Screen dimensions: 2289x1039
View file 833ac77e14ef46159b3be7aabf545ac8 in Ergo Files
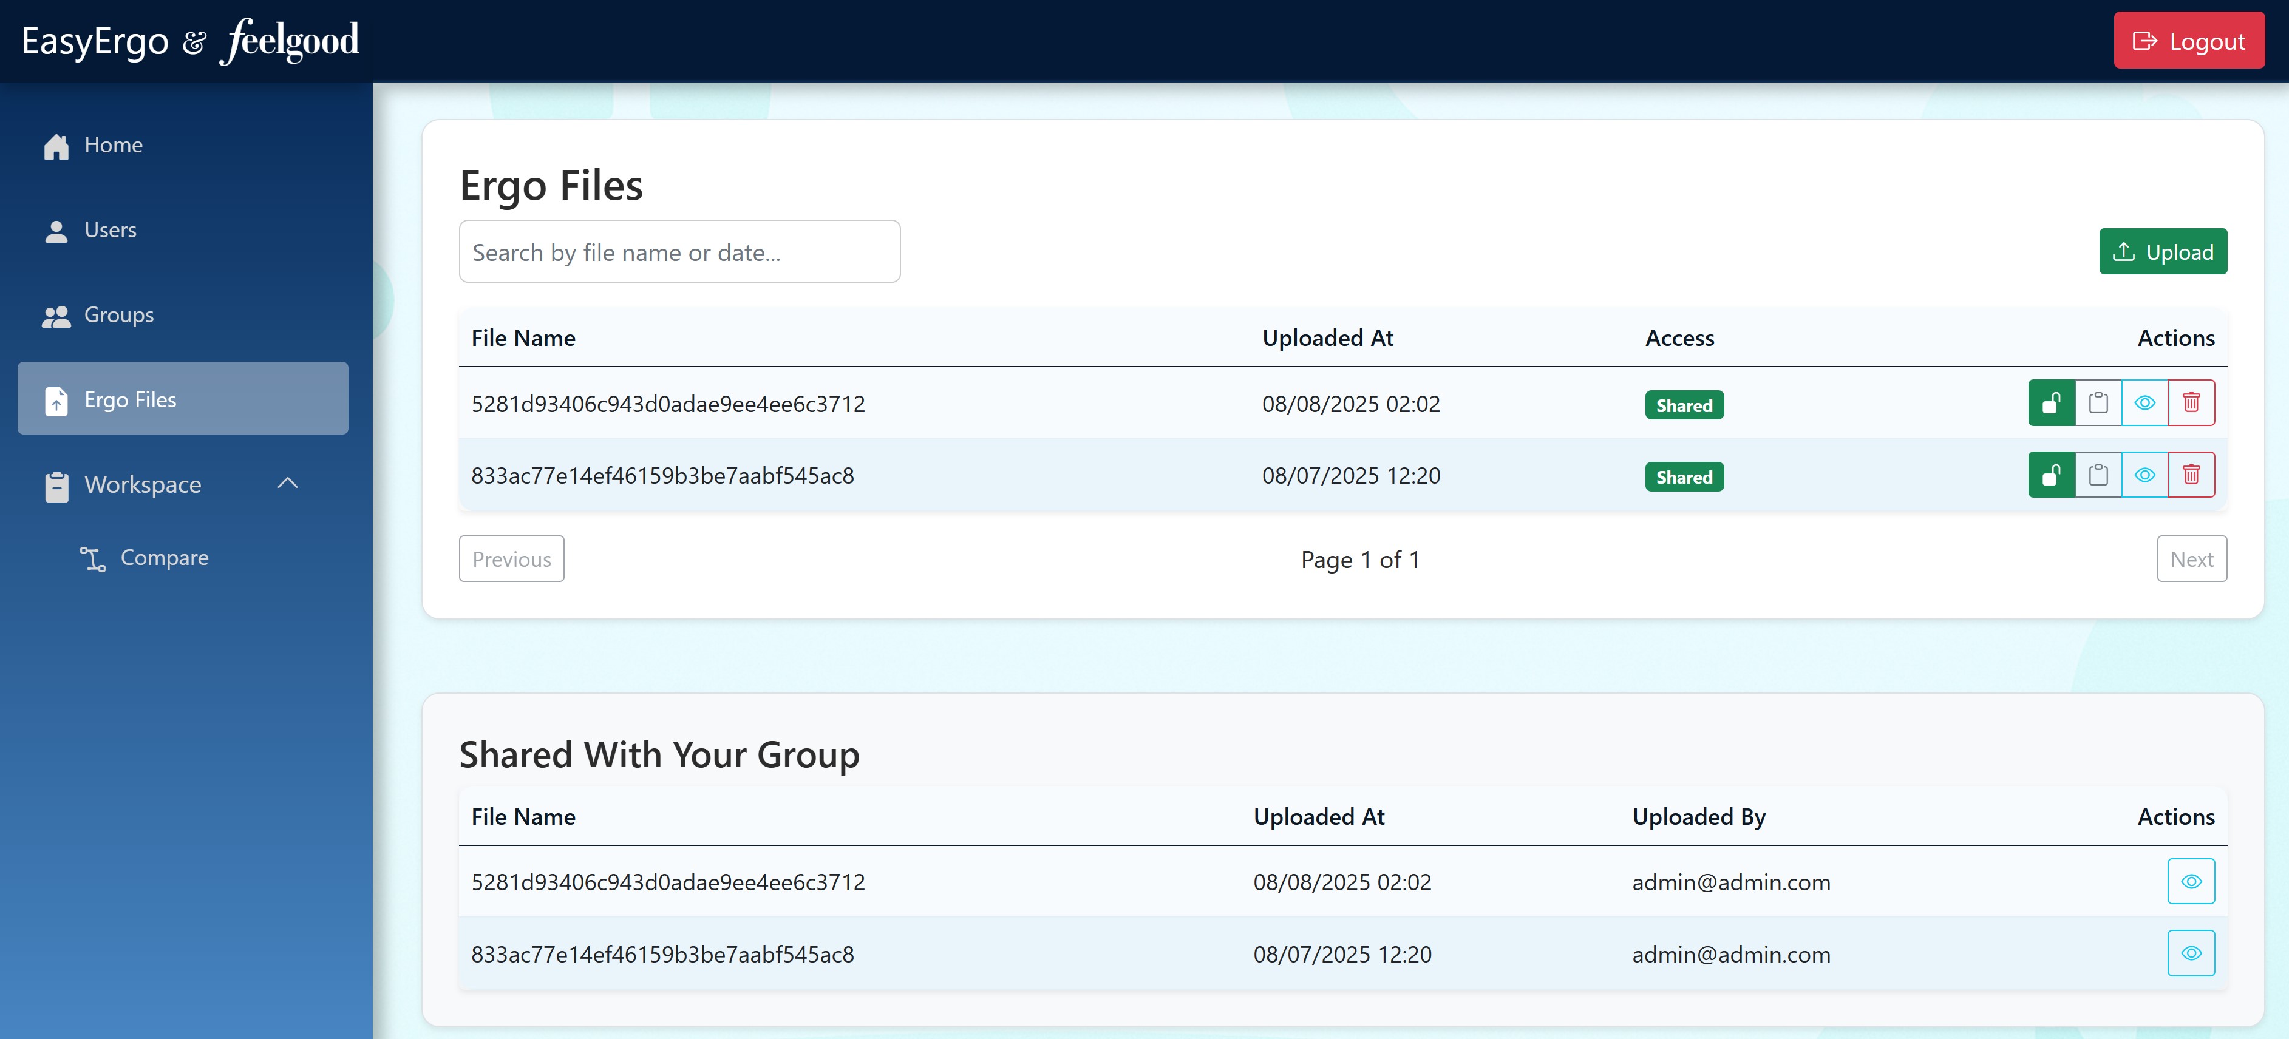[x=2144, y=475]
